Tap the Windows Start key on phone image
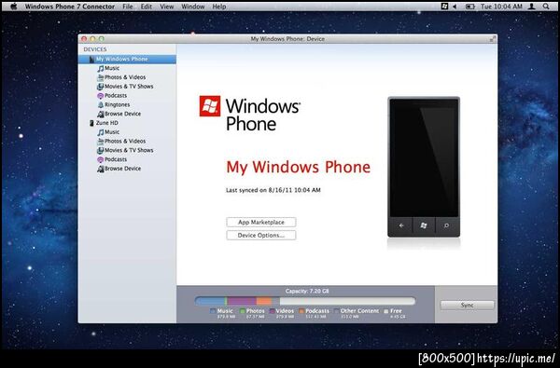Screen dimensions: 560x368 [x=424, y=225]
